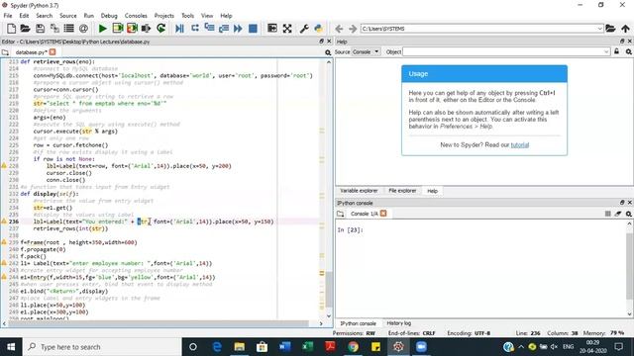Follow the Spyder tutorial link
The width and height of the screenshot is (634, 356).
pos(519,145)
